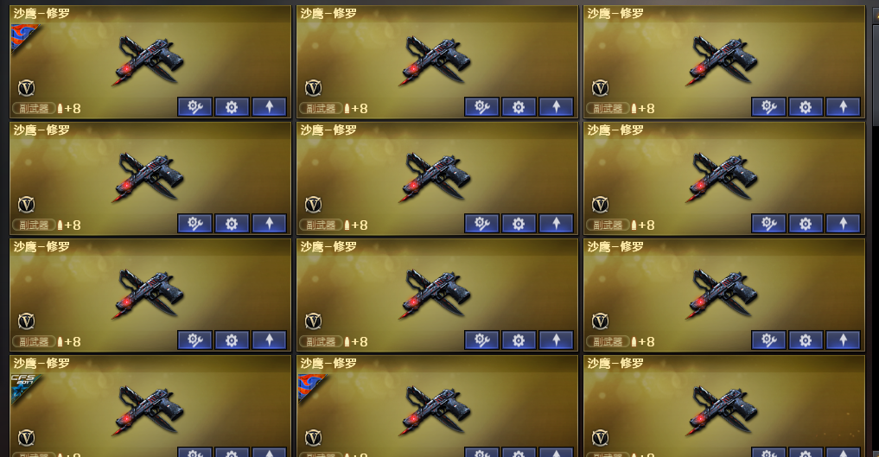Select the pistol thumbnail in the bottom-row right card
This screenshot has height=457, width=879.
pyautogui.click(x=723, y=410)
